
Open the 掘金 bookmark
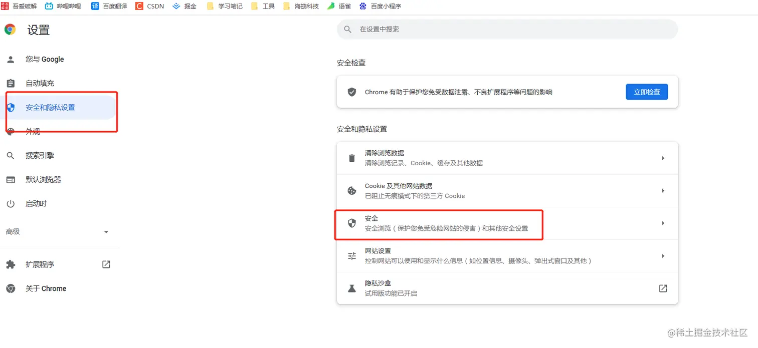point(184,7)
